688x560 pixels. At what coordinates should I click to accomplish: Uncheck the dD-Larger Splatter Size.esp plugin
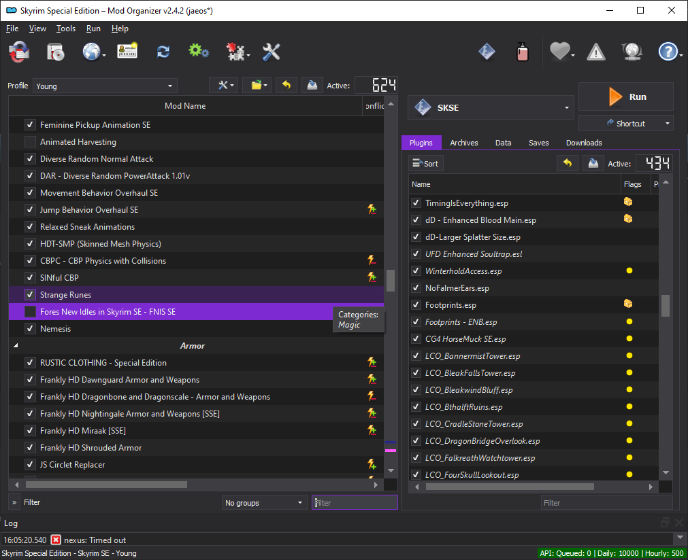416,237
